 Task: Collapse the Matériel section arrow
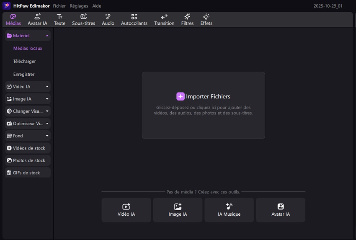coord(47,36)
